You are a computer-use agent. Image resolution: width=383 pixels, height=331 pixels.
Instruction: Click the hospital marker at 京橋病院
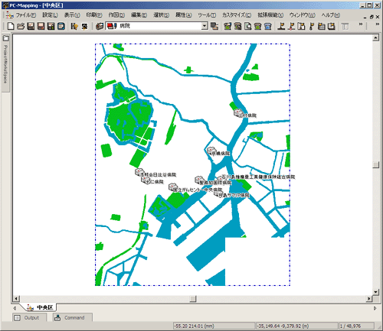click(x=211, y=151)
